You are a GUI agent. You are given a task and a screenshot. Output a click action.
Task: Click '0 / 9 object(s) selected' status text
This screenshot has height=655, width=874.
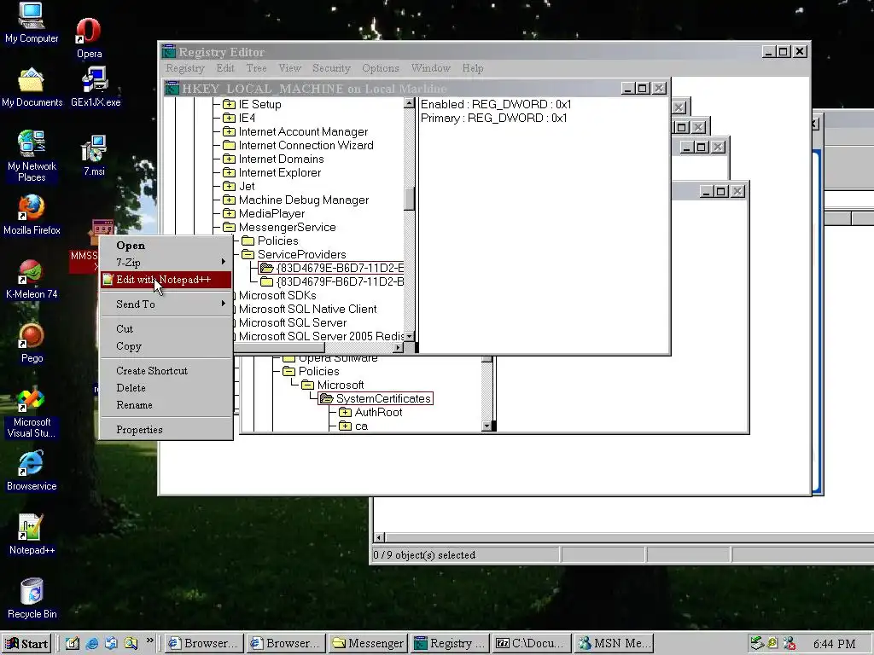coord(424,554)
